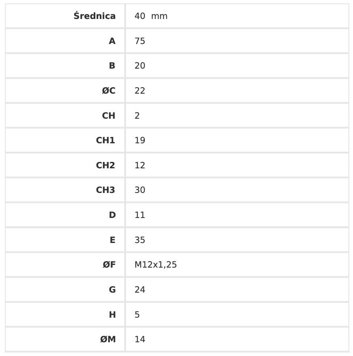Select the value 12 for CH2
The height and width of the screenshot is (356, 353).
point(140,165)
